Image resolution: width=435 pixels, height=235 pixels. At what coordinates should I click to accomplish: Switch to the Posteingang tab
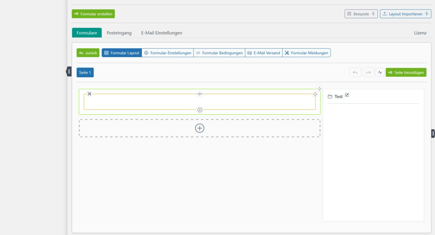pos(119,33)
